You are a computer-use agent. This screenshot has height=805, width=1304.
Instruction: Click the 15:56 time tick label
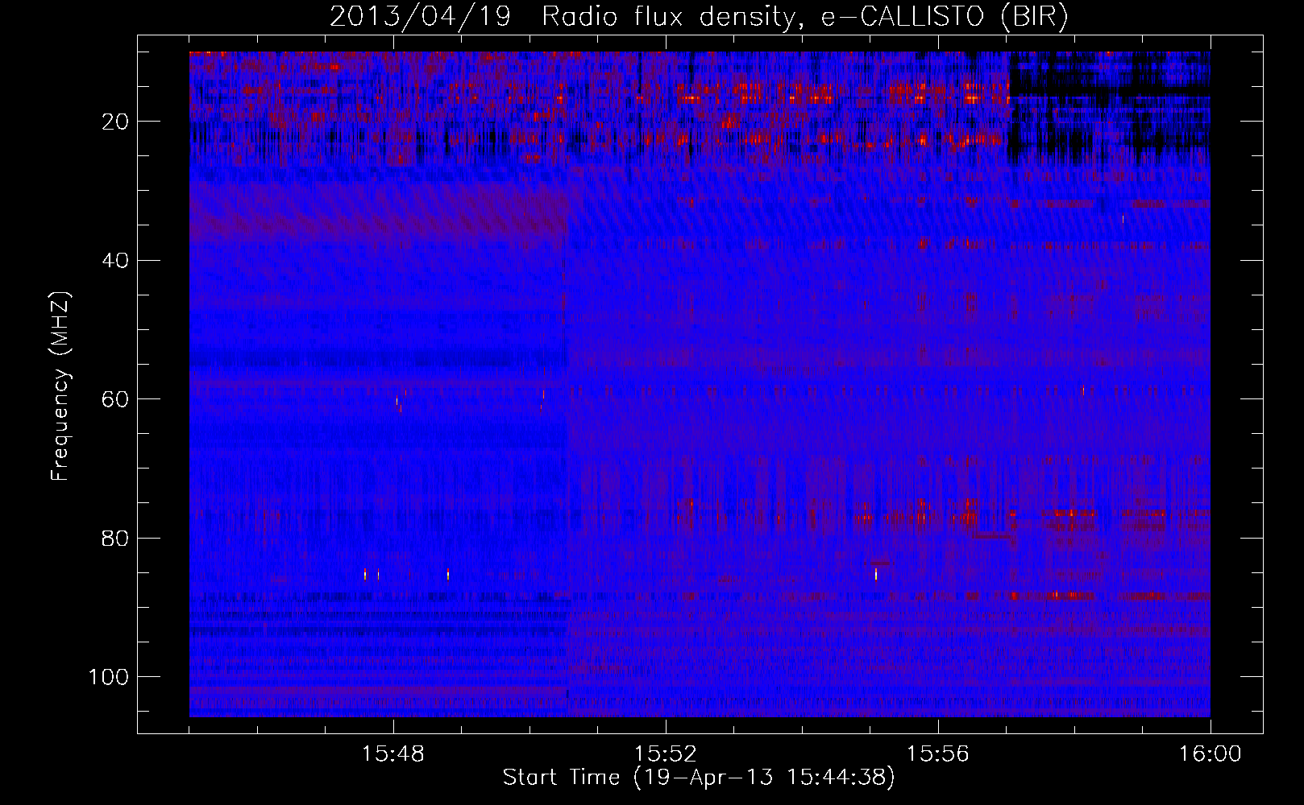[x=938, y=754]
